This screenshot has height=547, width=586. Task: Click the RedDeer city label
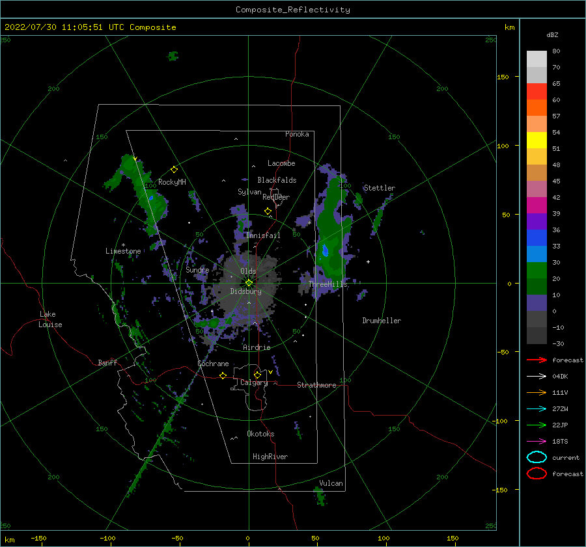click(276, 197)
